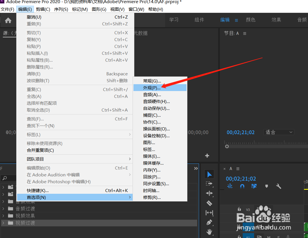The width and height of the screenshot is (308, 238).
Task: Open 同步设置(S)... preferences
Action: point(160,183)
